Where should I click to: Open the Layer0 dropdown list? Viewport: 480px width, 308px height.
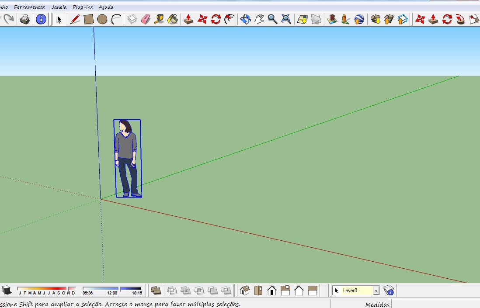(376, 290)
